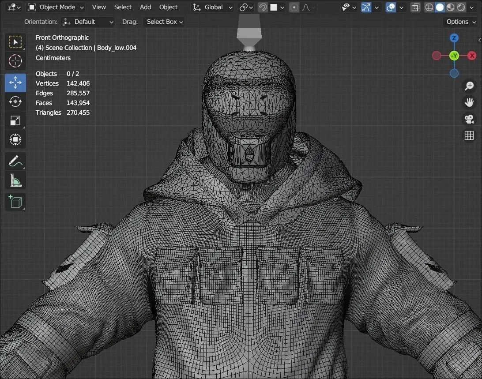Choose the Rotate tool
482x379 pixels.
coord(15,101)
